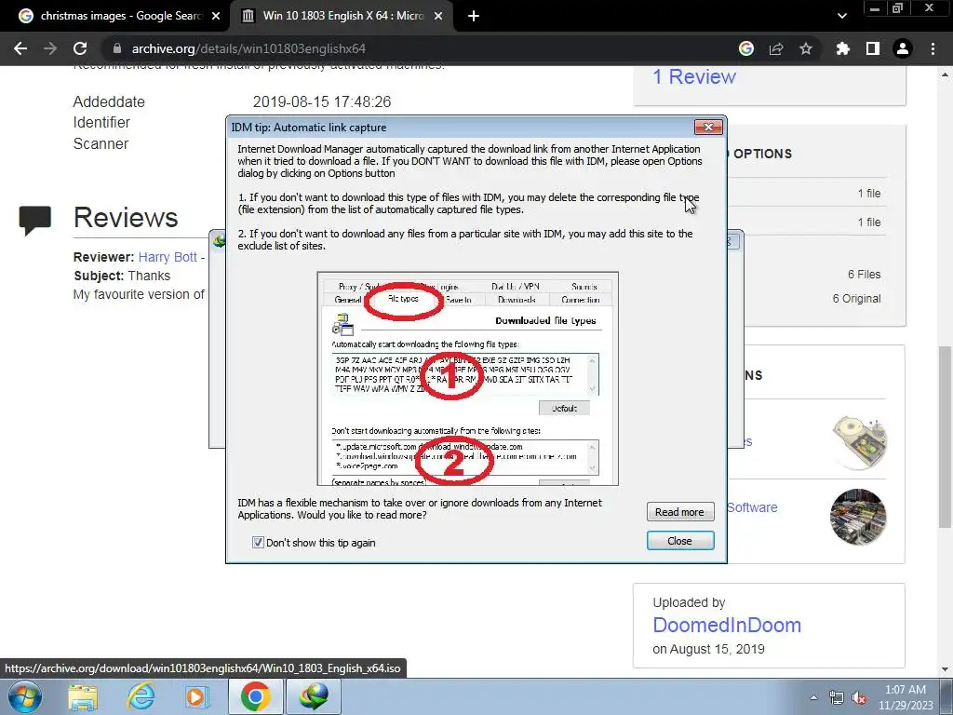Open Windows Media Player taskbar icon
953x715 pixels.
click(x=195, y=696)
